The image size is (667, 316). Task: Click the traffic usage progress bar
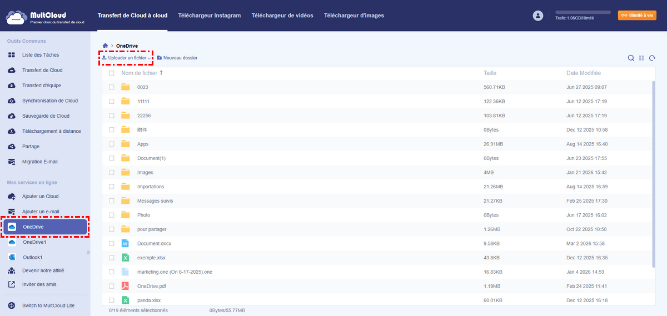coord(583,12)
